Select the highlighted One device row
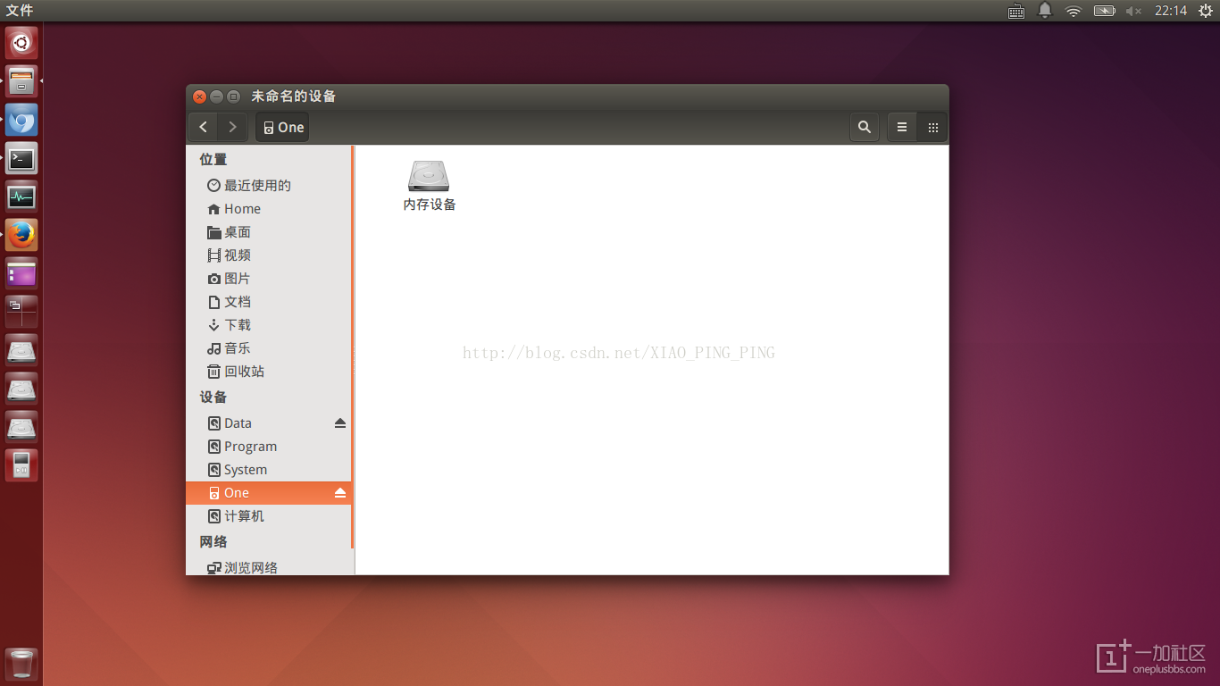1220x686 pixels. coord(269,492)
